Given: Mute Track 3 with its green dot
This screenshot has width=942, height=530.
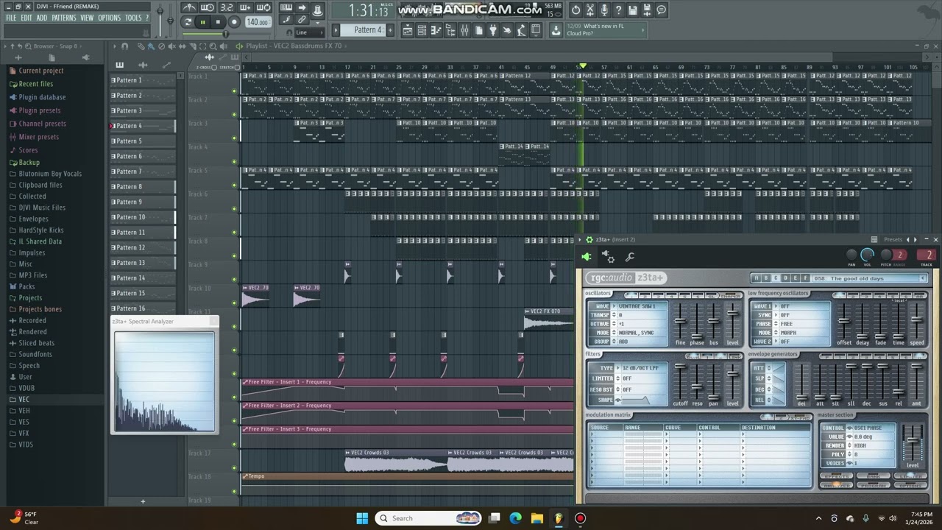Looking at the screenshot, I should click(235, 138).
